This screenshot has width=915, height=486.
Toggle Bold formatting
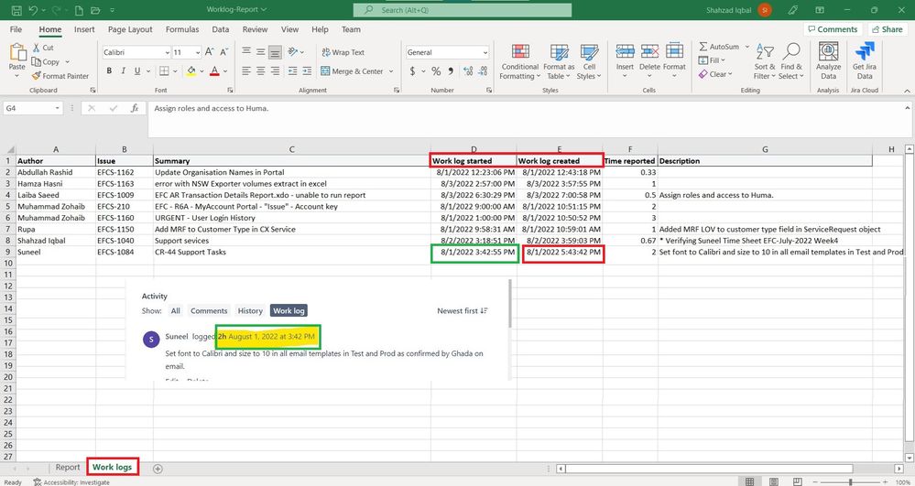click(107, 71)
